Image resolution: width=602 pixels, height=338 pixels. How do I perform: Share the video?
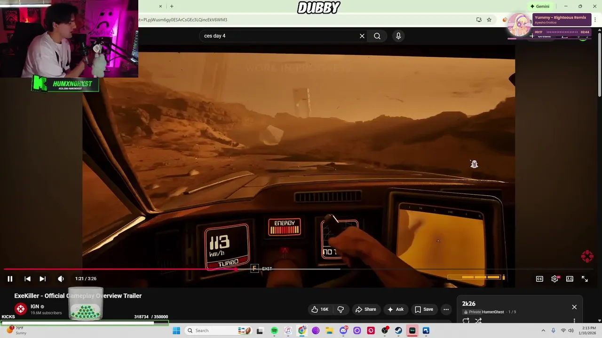click(x=366, y=309)
